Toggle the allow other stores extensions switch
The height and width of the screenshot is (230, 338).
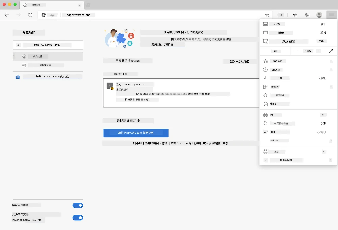coord(78,218)
